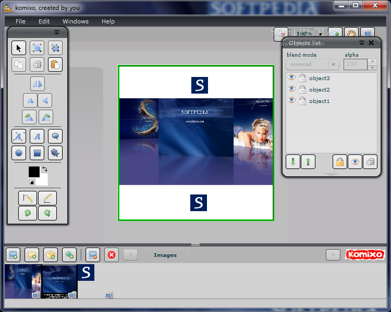Toggle visibility eye of object3

(x=291, y=77)
